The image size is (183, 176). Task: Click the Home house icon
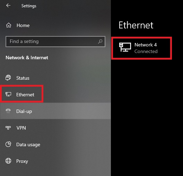9,25
